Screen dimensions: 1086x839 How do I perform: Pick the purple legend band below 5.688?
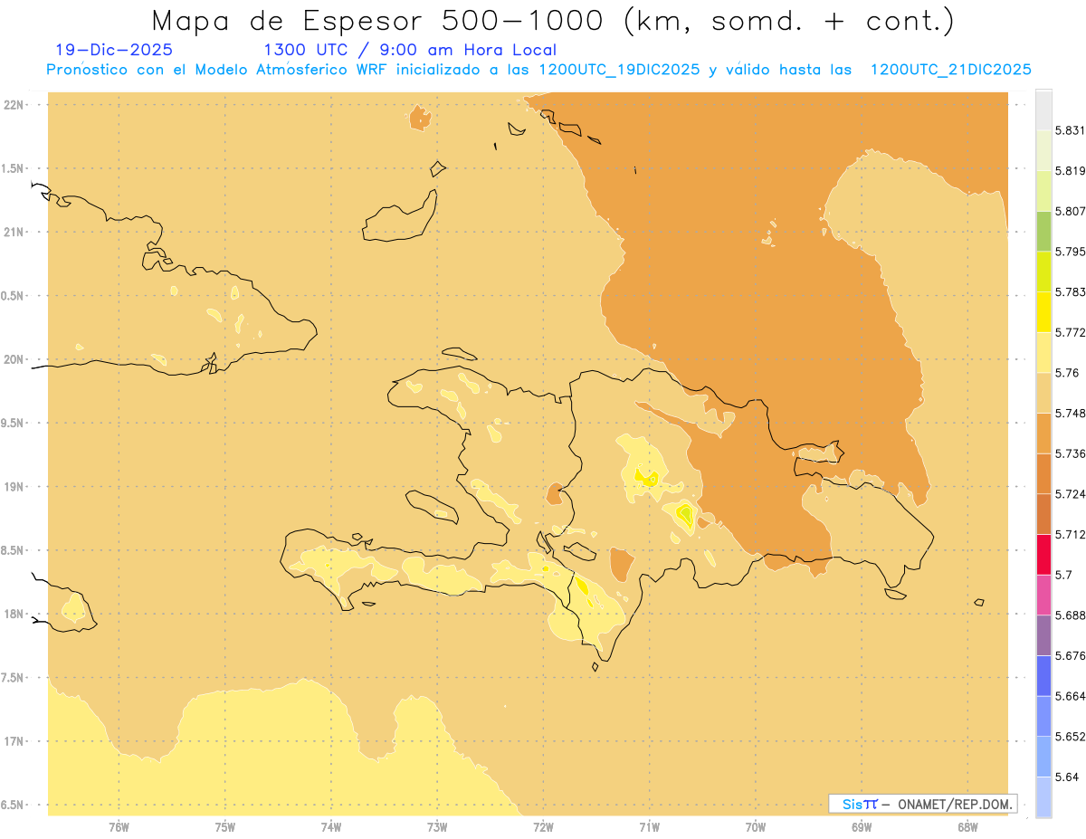pyautogui.click(x=1043, y=635)
